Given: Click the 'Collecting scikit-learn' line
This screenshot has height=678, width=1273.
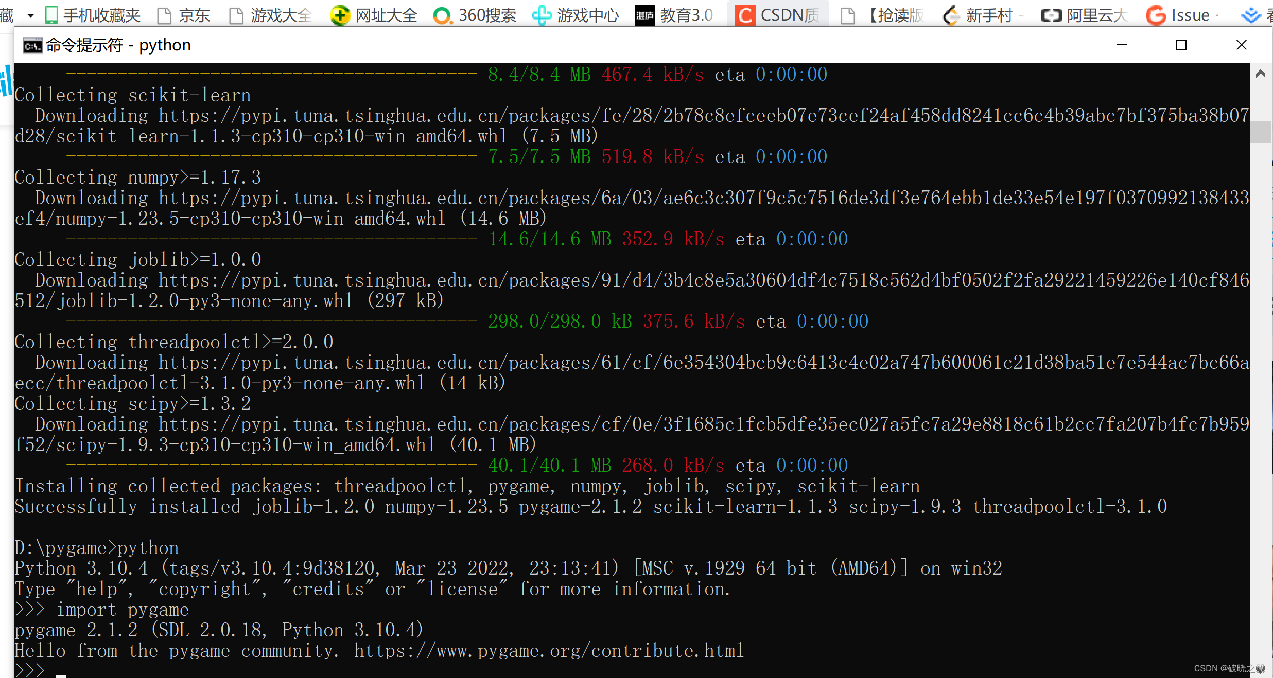Looking at the screenshot, I should [133, 95].
